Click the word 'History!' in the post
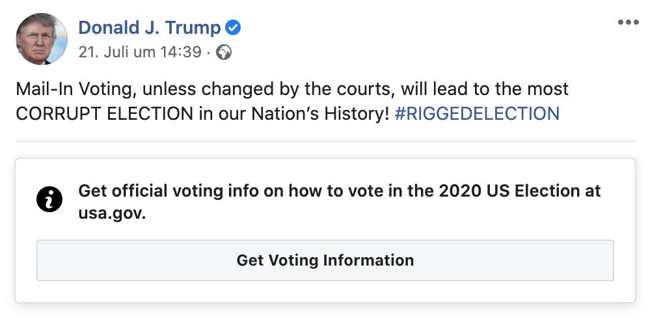This screenshot has height=319, width=648. point(357,114)
